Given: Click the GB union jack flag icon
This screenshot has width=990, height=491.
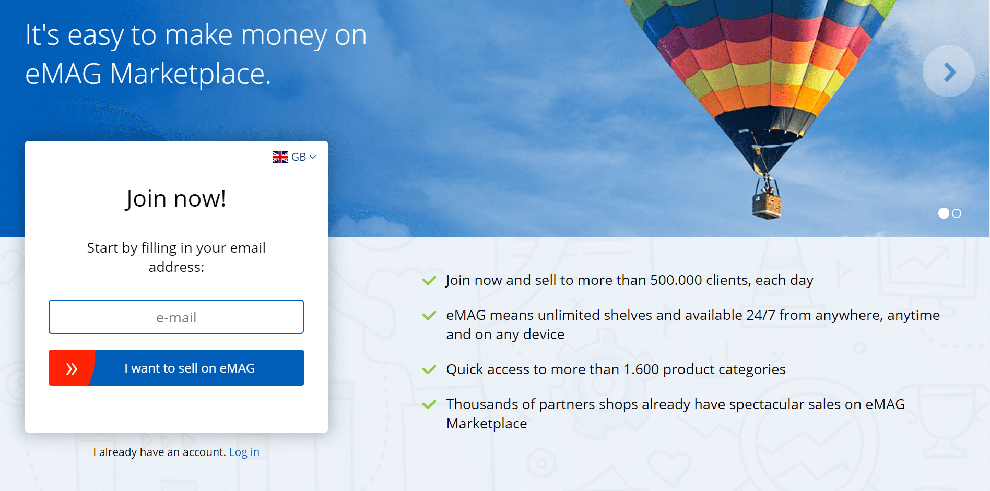Looking at the screenshot, I should 280,156.
